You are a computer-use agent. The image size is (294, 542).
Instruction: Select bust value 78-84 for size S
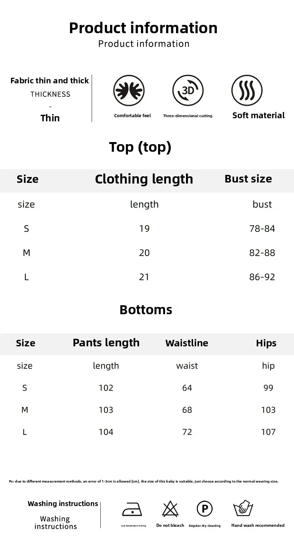262,228
